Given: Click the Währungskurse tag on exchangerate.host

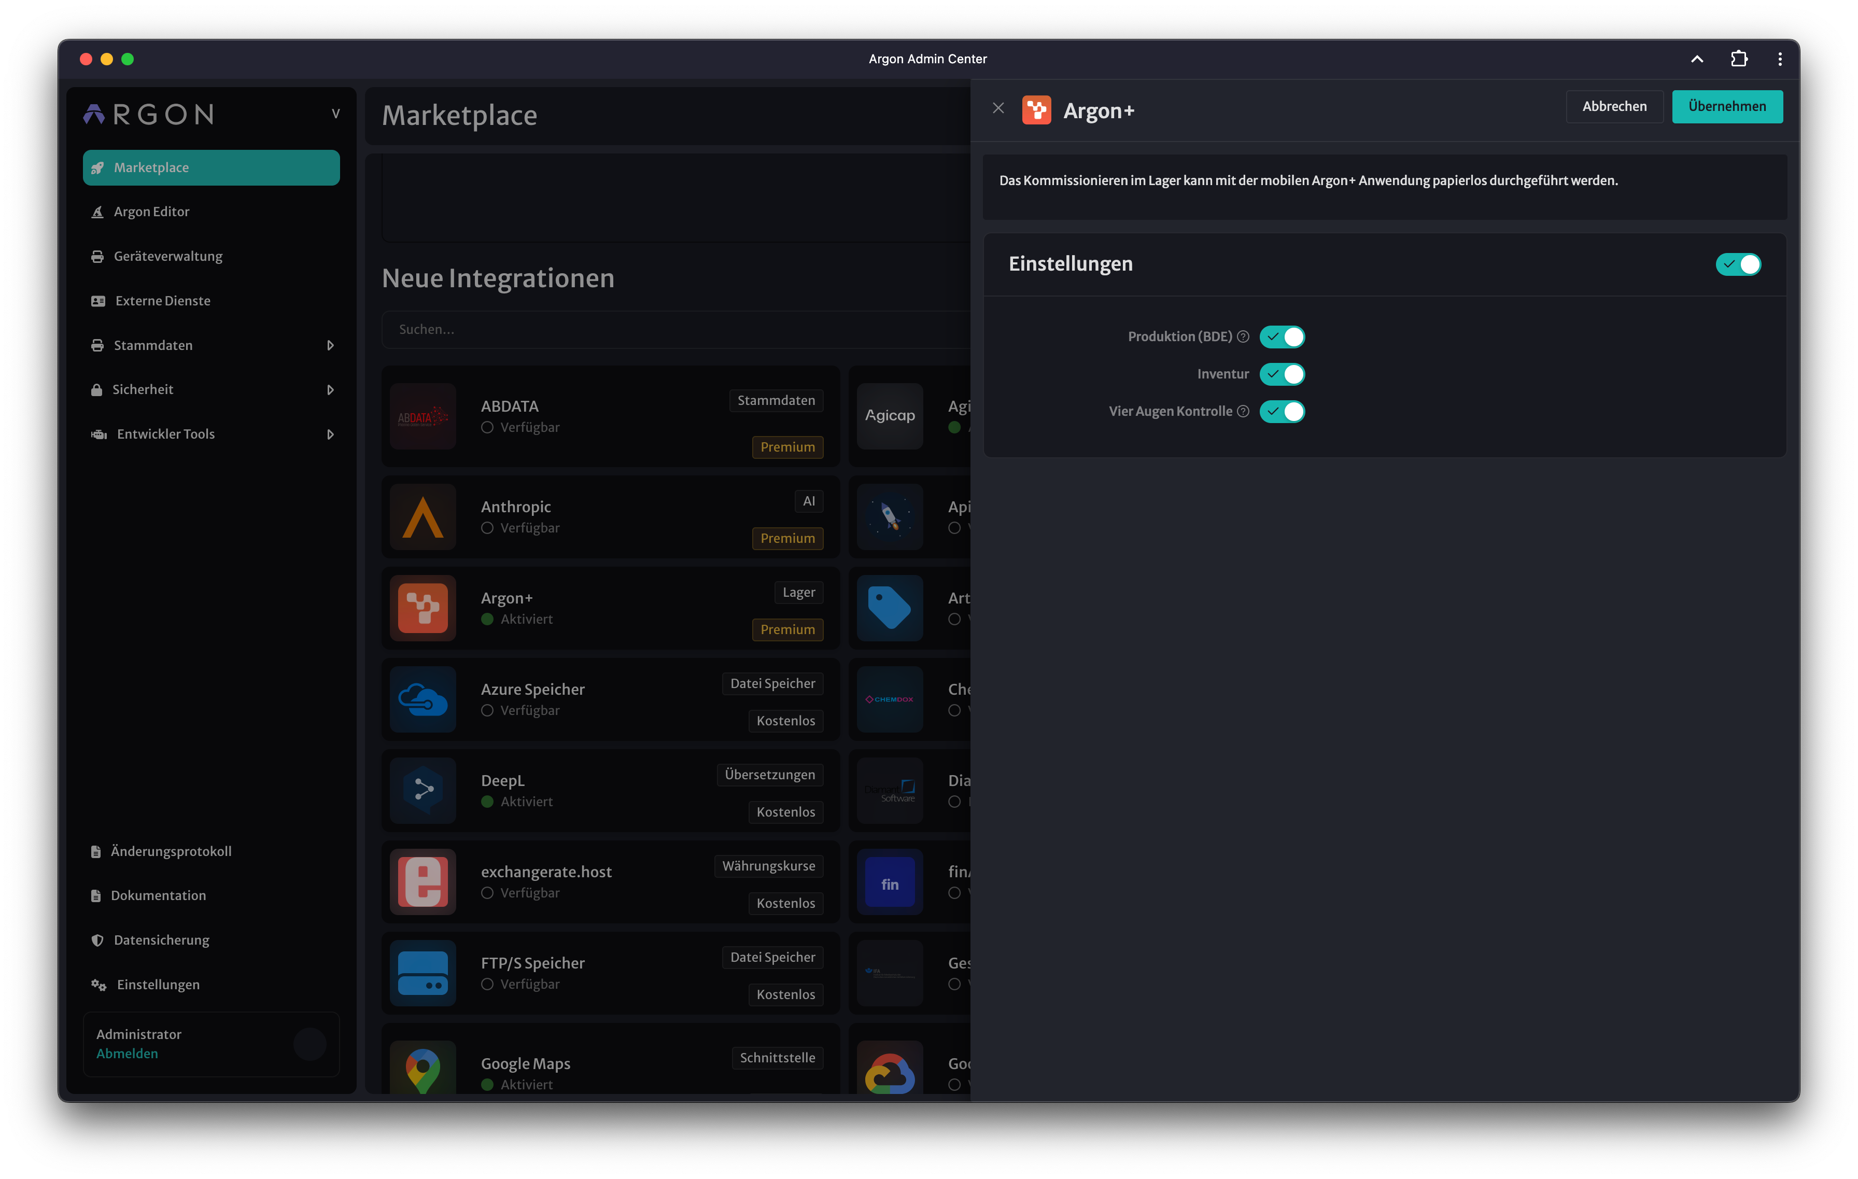Looking at the screenshot, I should tap(768, 866).
